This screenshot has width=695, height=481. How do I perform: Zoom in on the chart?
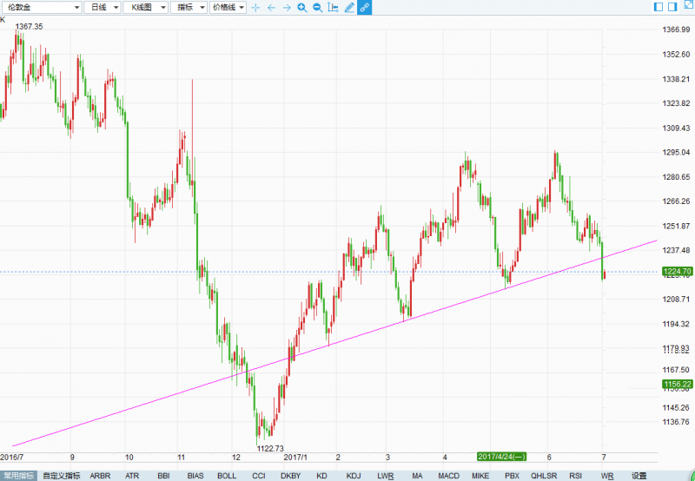tap(301, 7)
